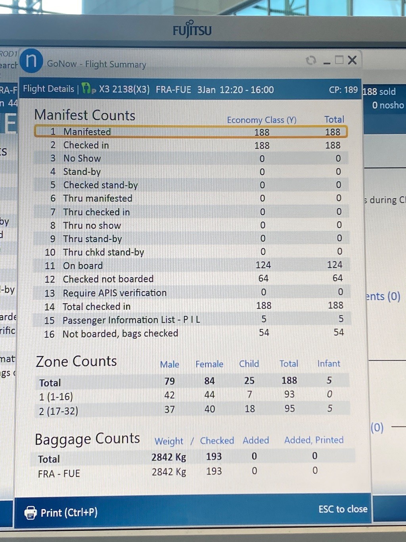Click the ESC to close label

tap(343, 509)
